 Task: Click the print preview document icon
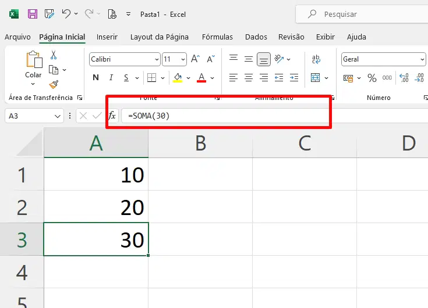pos(112,14)
